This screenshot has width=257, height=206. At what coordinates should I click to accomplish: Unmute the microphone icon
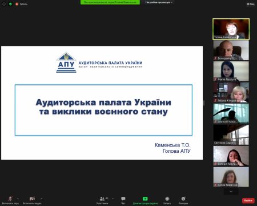coord(10,199)
